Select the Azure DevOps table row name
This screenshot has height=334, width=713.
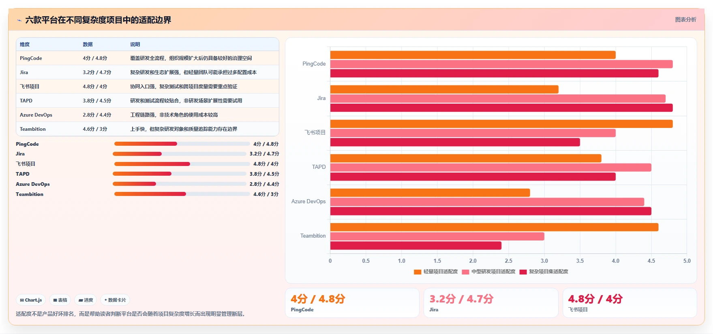(x=36, y=115)
